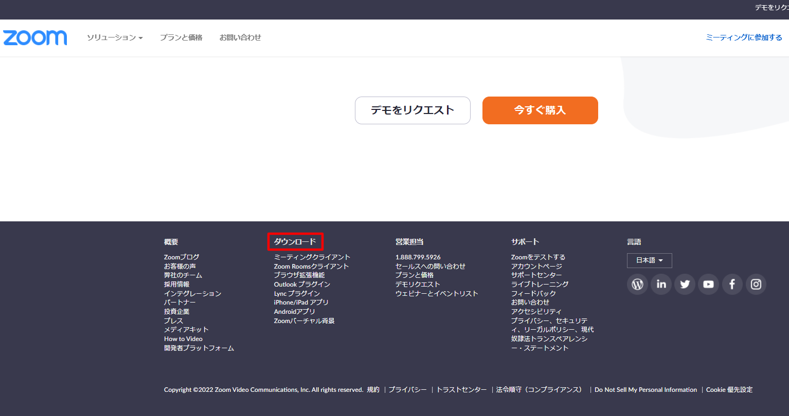Open 採用情報 link
Viewport: 789px width, 416px height.
pos(177,285)
